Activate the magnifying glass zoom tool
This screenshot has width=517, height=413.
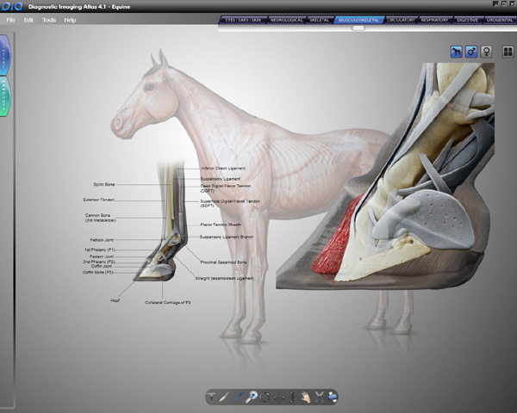tap(252, 397)
